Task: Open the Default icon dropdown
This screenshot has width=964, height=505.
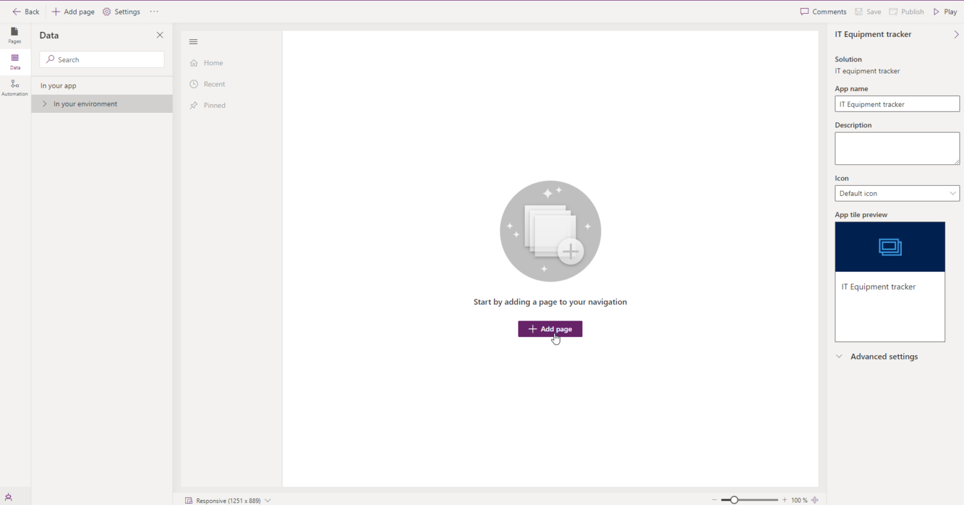Action: (897, 193)
